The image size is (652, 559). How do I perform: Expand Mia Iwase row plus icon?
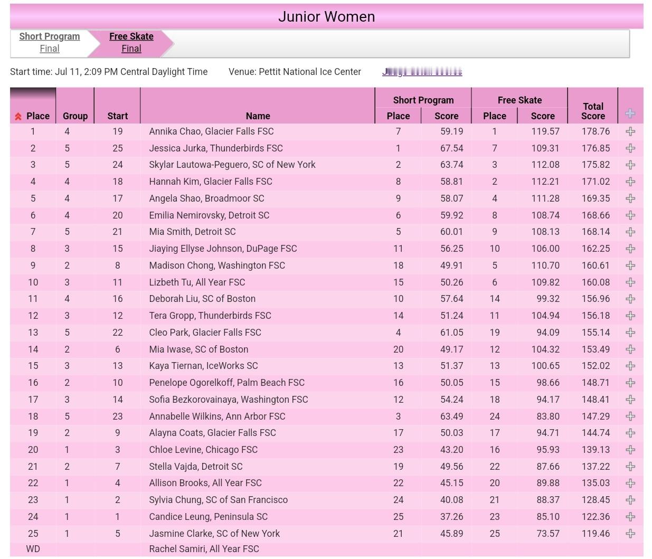coord(630,349)
